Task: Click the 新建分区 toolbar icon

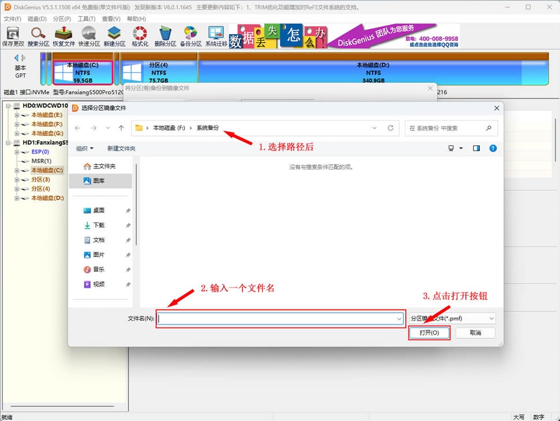Action: (x=114, y=36)
